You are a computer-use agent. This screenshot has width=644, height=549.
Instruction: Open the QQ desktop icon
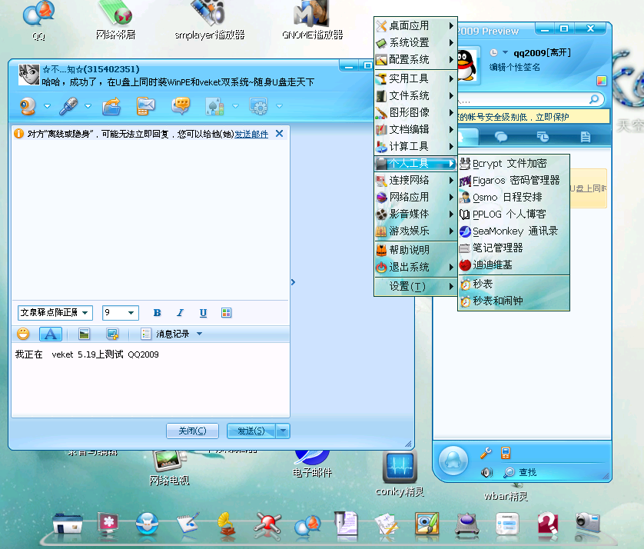coord(39,21)
